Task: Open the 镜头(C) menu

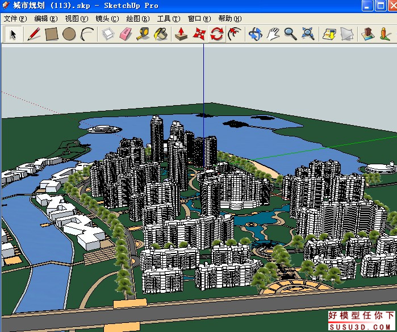Action: tap(107, 19)
